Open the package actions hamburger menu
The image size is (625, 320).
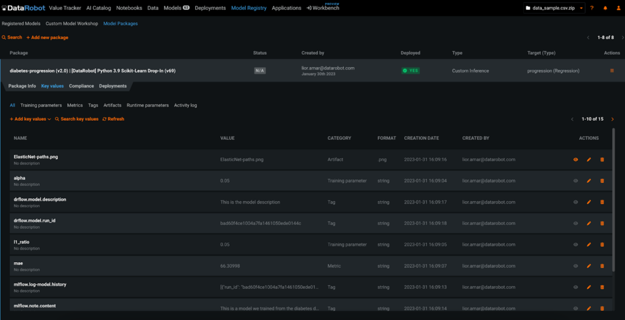point(612,71)
